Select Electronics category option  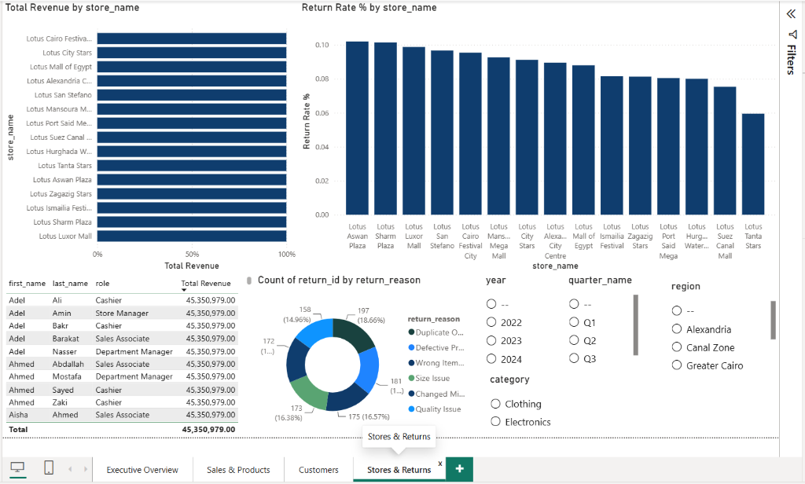click(x=495, y=421)
